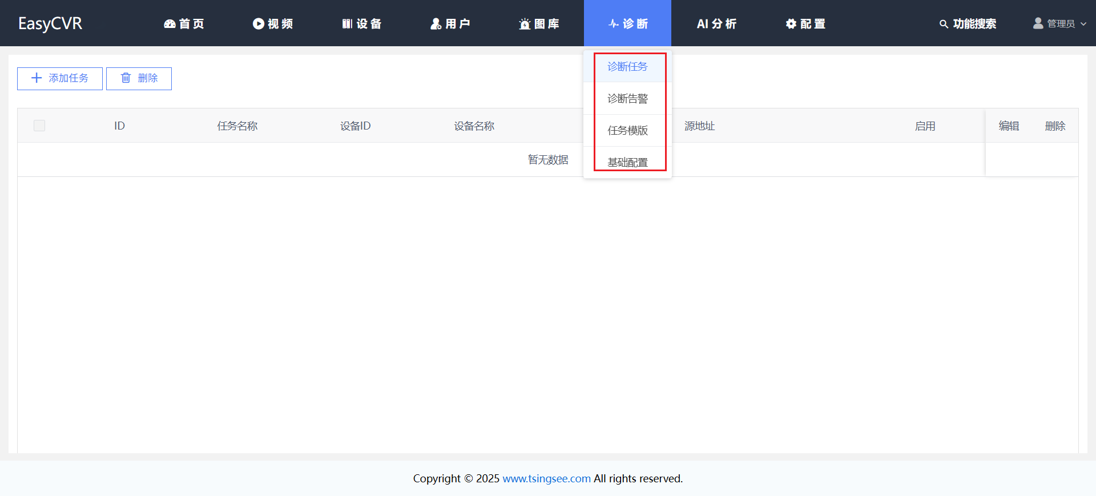The height and width of the screenshot is (496, 1096).
Task: Click the 启用 column header
Action: point(925,126)
